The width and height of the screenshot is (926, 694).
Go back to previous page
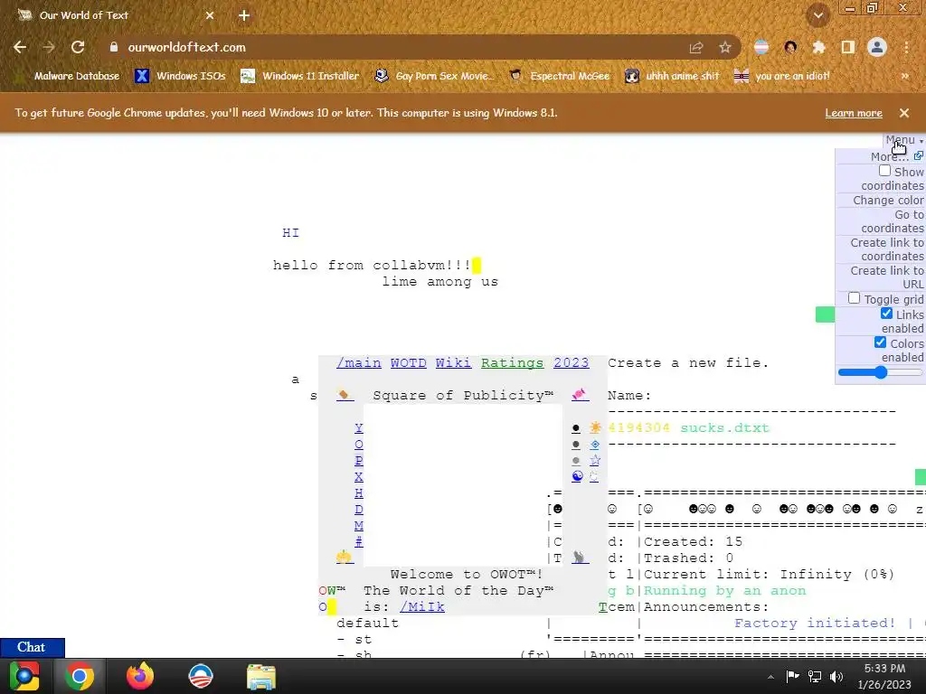20,47
